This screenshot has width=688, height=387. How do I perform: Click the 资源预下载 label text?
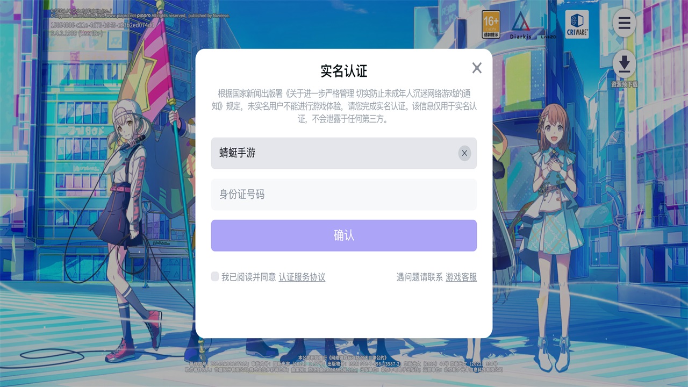tap(624, 84)
